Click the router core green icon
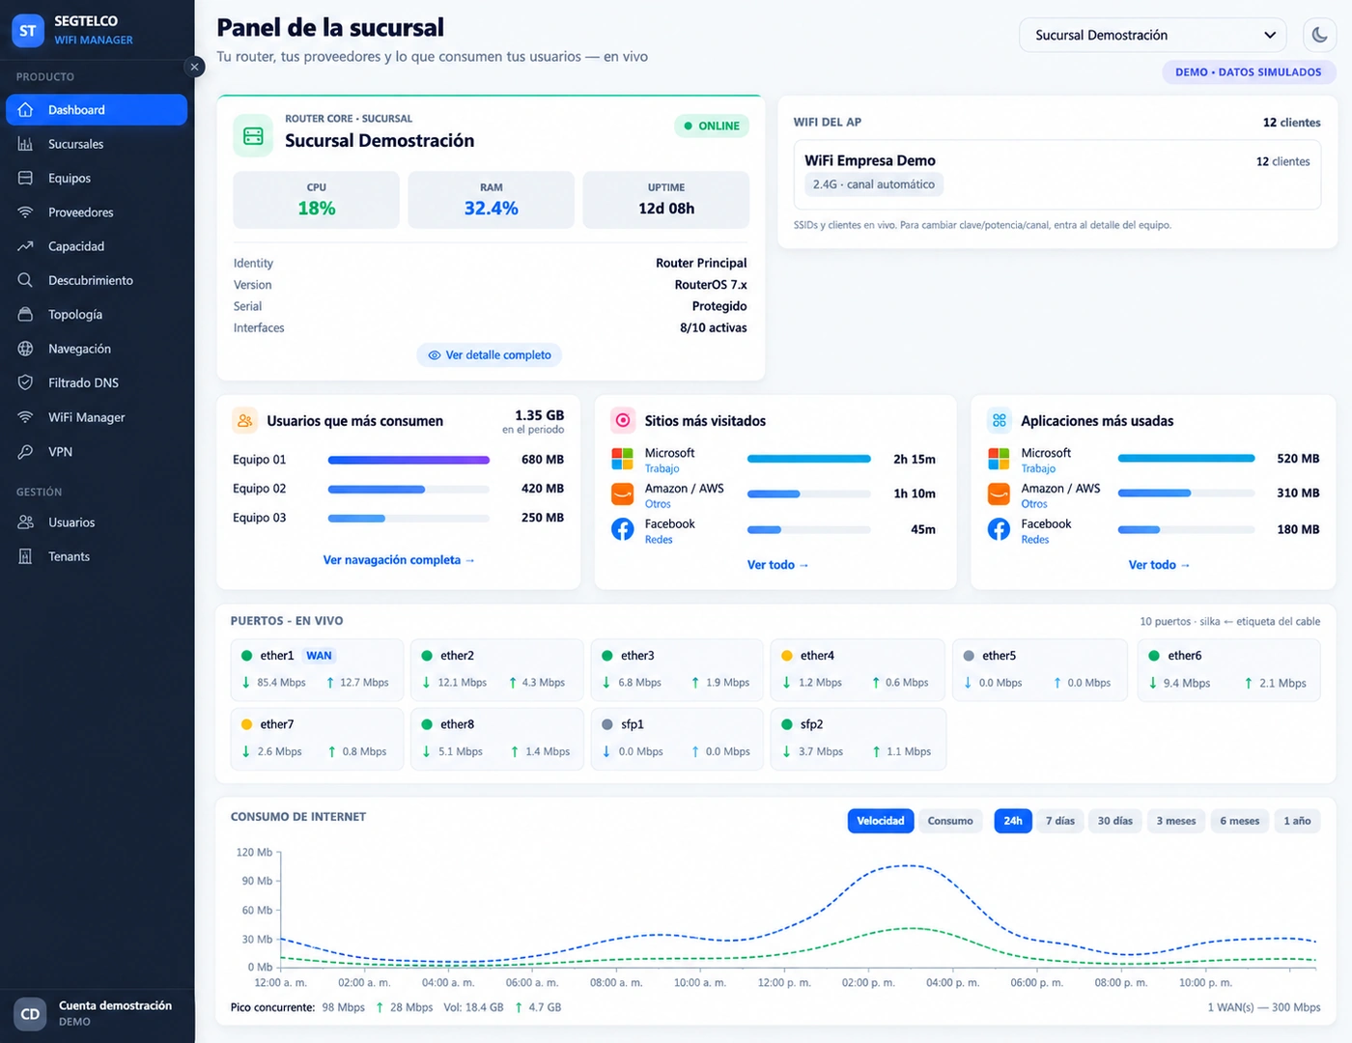1352x1043 pixels. pos(253,136)
